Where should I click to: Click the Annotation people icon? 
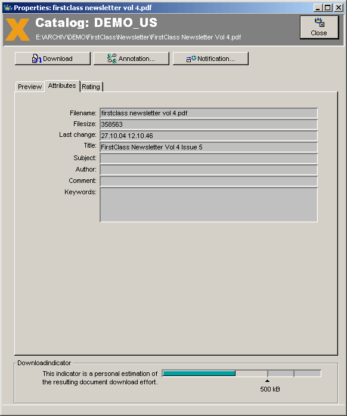(x=112, y=59)
